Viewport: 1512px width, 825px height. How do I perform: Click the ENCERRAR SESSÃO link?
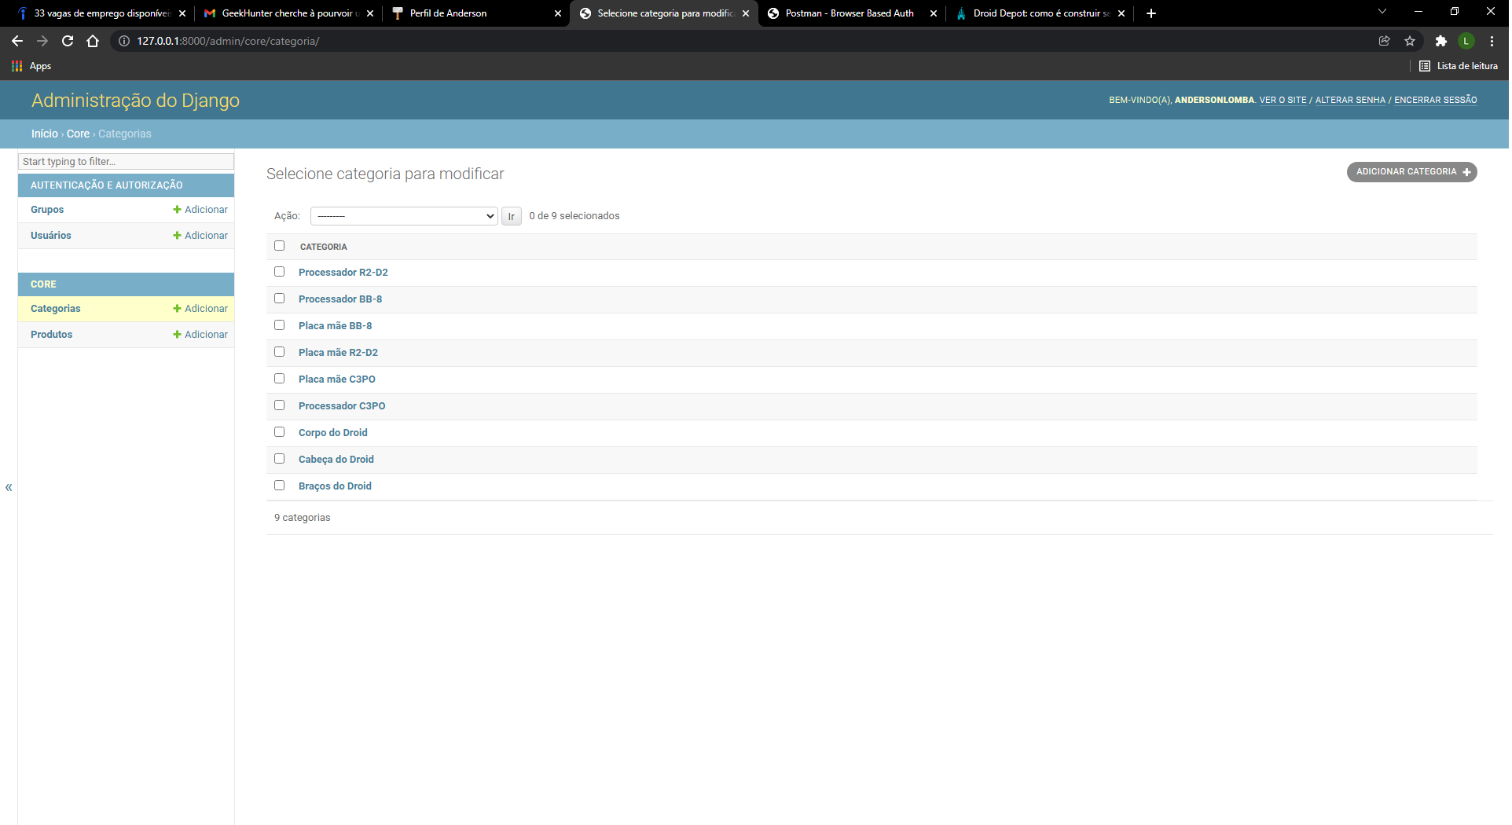click(x=1436, y=100)
